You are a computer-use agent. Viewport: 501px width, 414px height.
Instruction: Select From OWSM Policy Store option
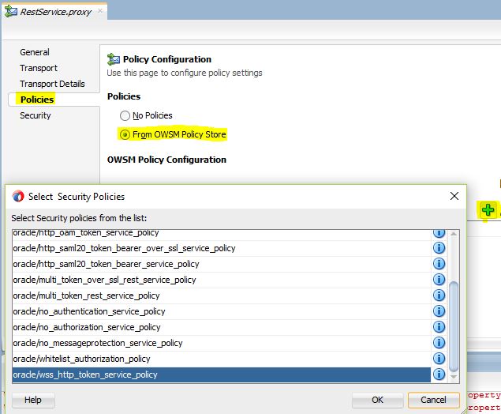(x=125, y=134)
